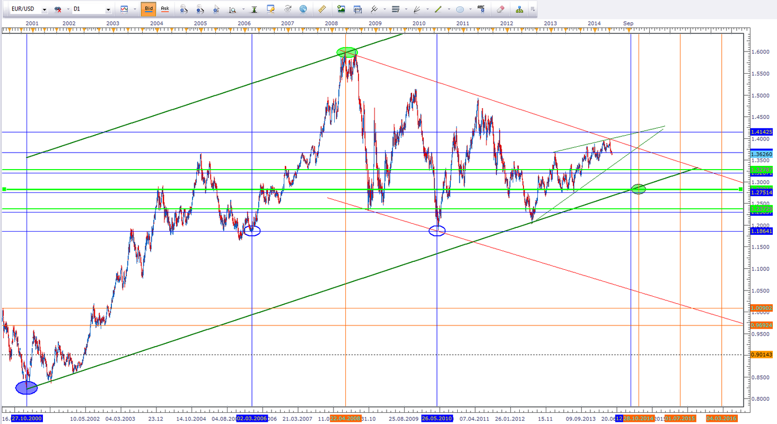Click the chart template windows icon

(357, 10)
